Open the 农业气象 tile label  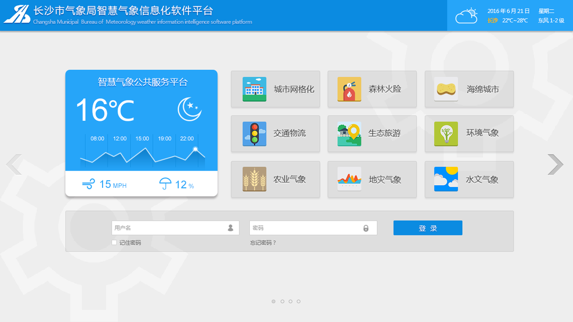290,179
